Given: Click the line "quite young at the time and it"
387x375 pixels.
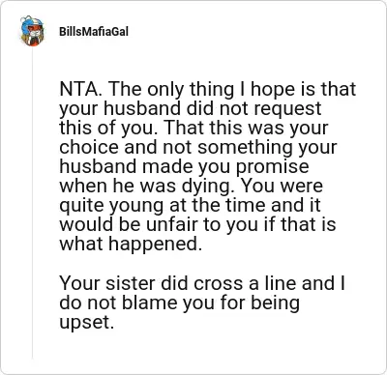Looking at the screenshot, I should point(190,205).
